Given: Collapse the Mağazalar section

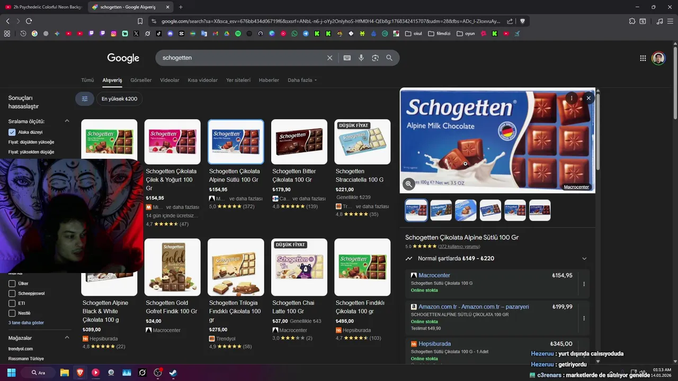Looking at the screenshot, I should click(x=67, y=338).
